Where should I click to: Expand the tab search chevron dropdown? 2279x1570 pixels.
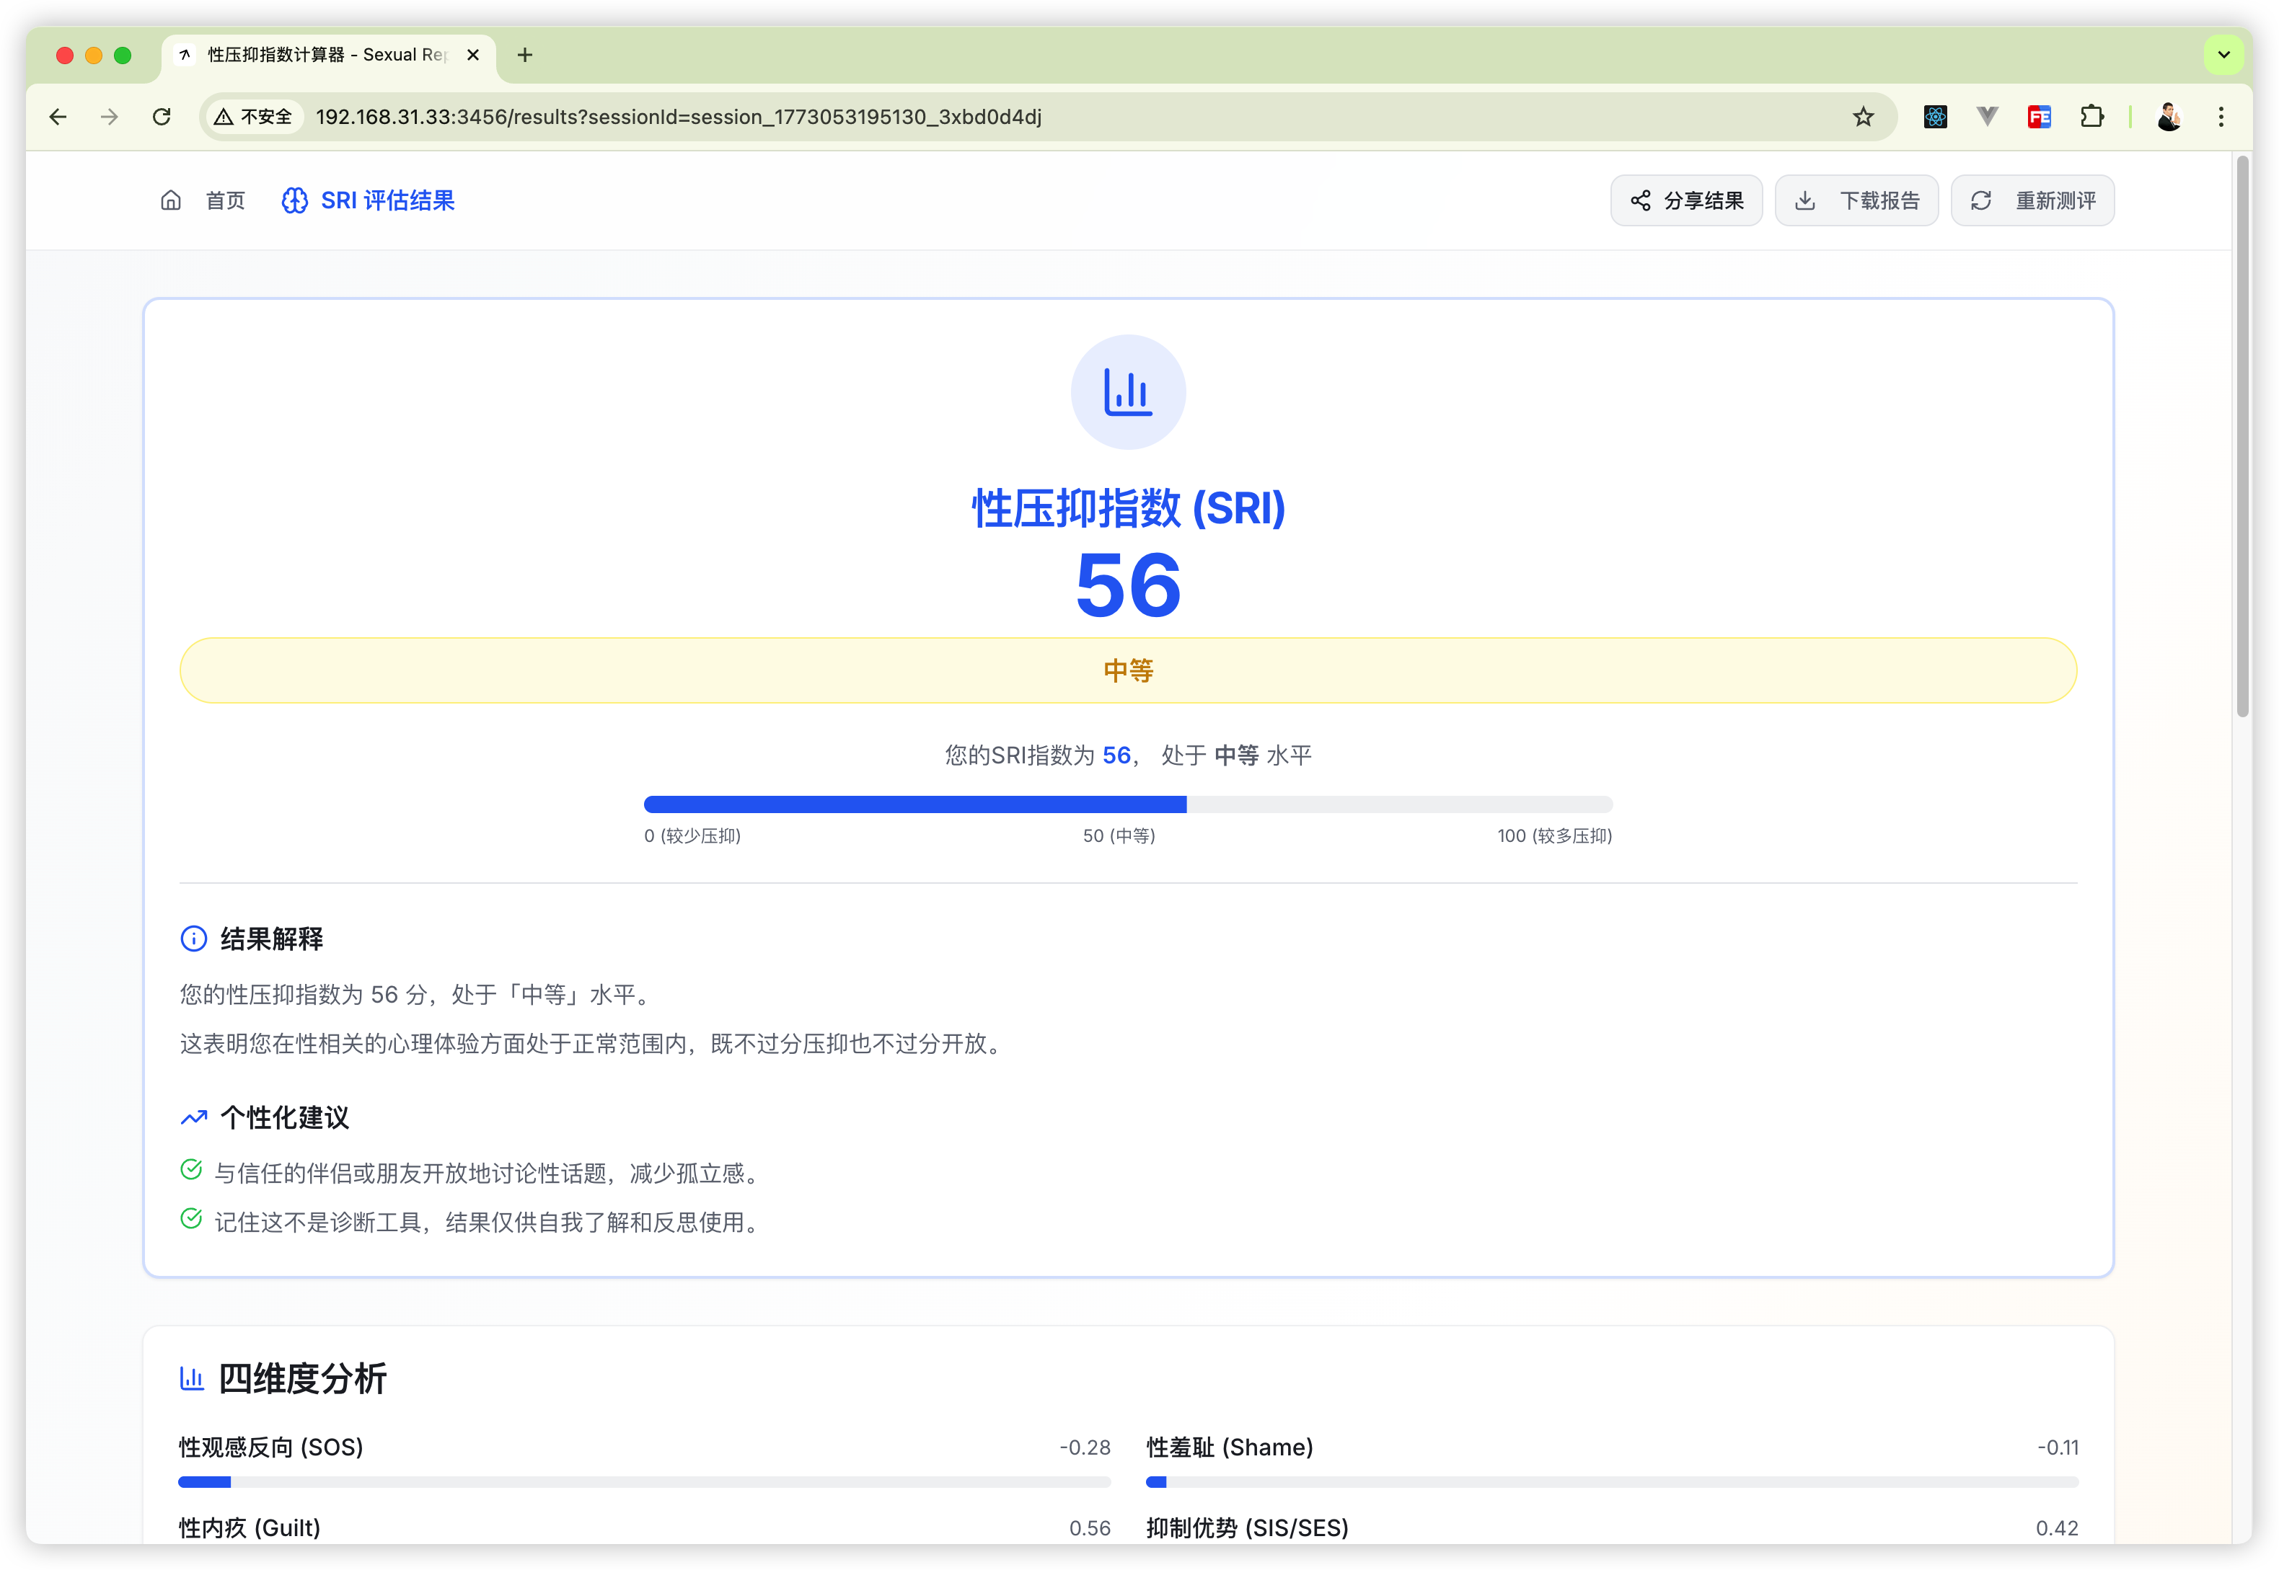(2223, 55)
